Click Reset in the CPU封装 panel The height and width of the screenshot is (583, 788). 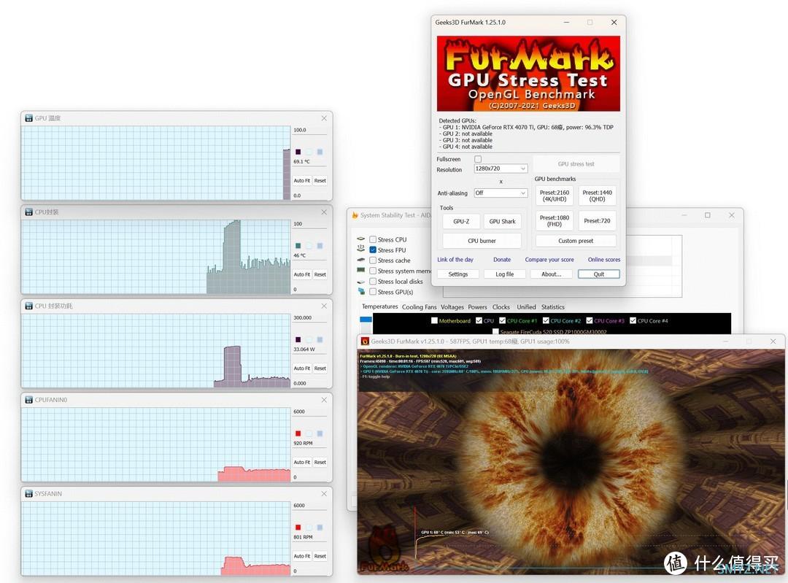[320, 274]
